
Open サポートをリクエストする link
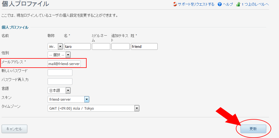(196, 4)
